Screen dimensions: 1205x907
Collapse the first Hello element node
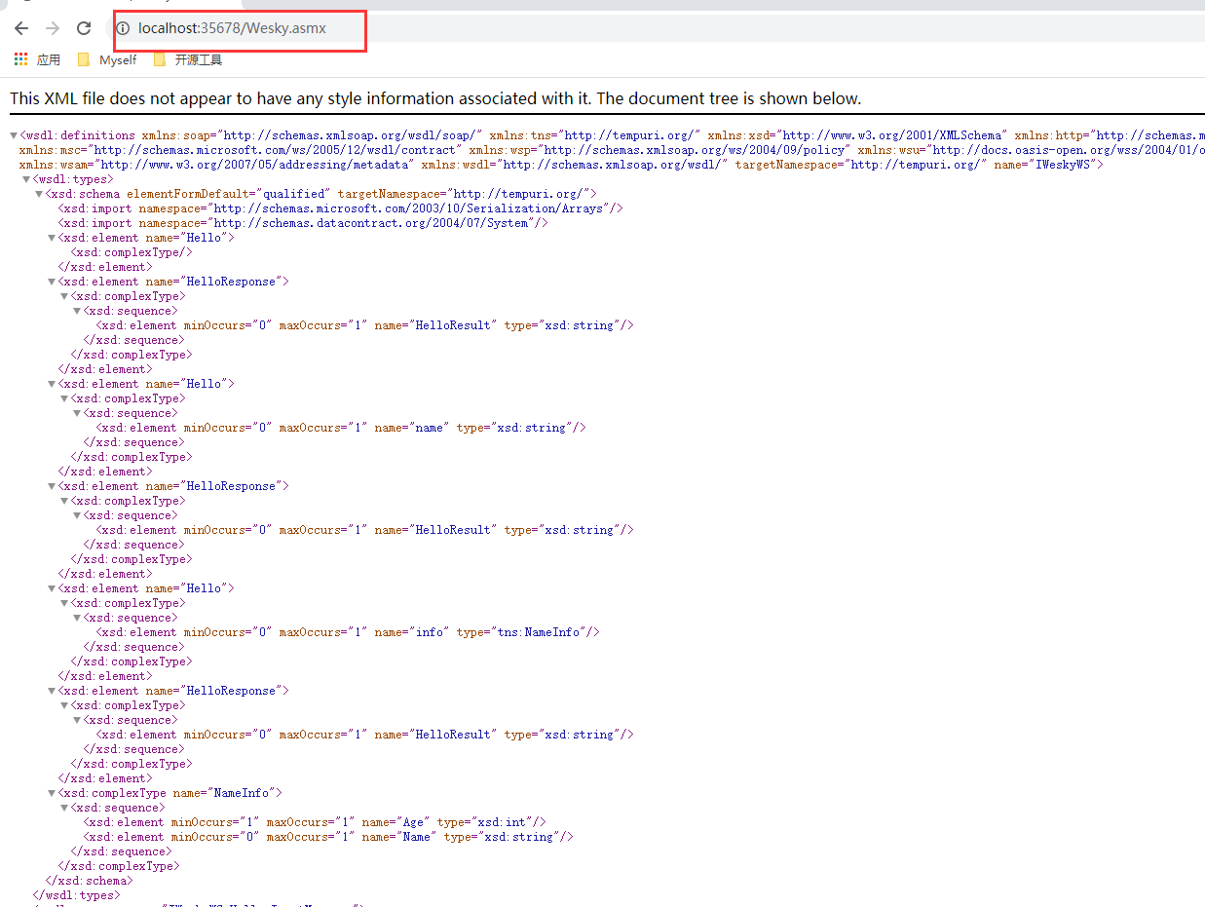coord(51,237)
